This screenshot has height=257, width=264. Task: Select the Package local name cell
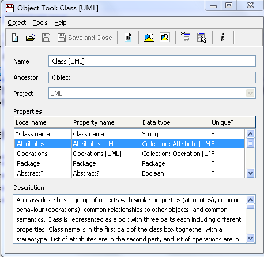pyautogui.click(x=43, y=163)
